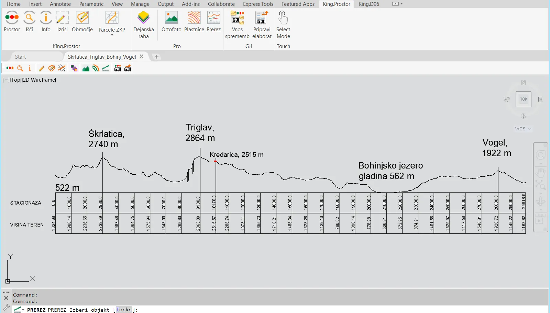Open the Start document tab
Viewport: 550px width, 313px height.
(20, 57)
